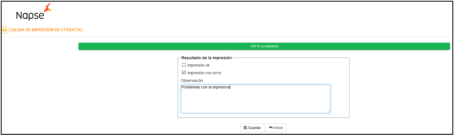The image size is (454, 135).
Task: Click the 'Problemas con la impresora' text
Action: [205, 87]
